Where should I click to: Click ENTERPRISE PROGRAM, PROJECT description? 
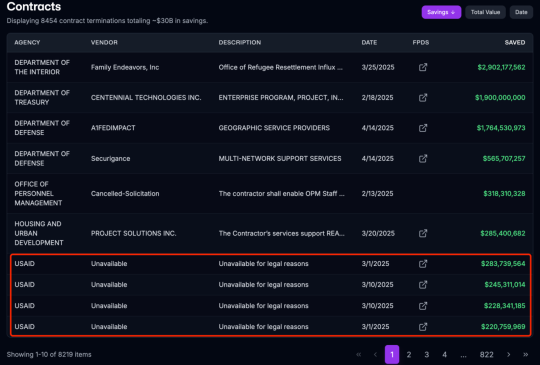(x=281, y=97)
